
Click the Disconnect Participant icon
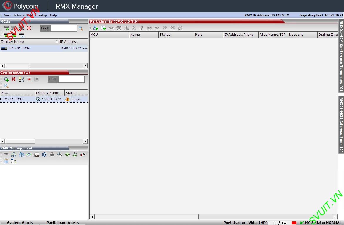(x=119, y=28)
